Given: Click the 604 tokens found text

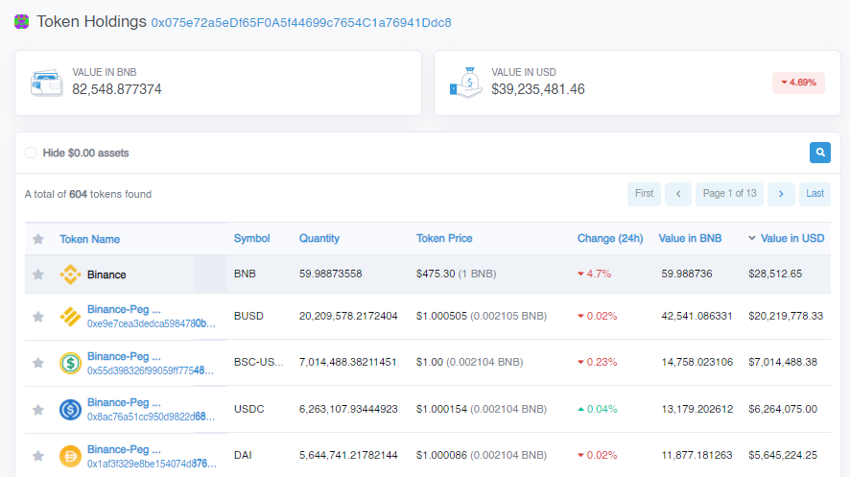Looking at the screenshot, I should pos(88,194).
